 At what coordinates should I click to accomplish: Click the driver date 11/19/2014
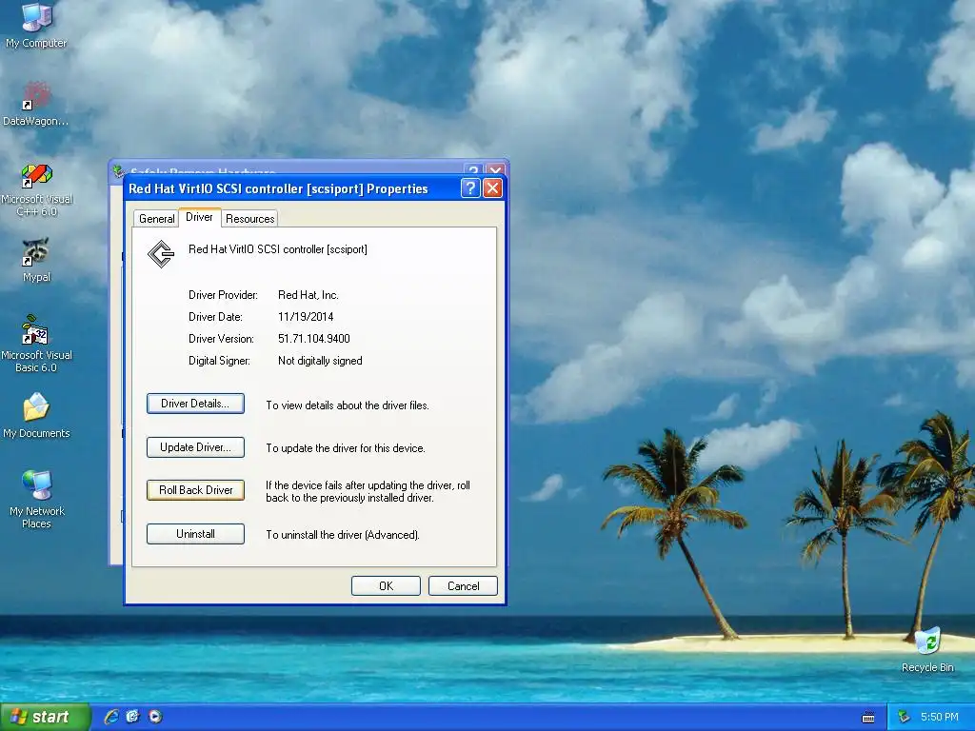click(x=306, y=317)
